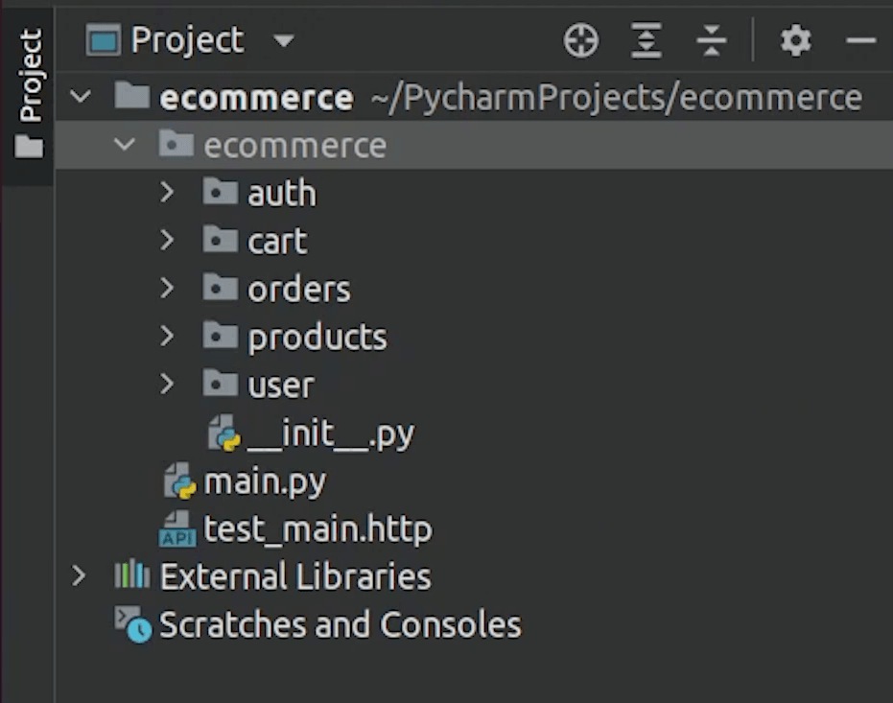The height and width of the screenshot is (703, 893).
Task: Collapse the inner ecommerce package
Action: coord(124,146)
